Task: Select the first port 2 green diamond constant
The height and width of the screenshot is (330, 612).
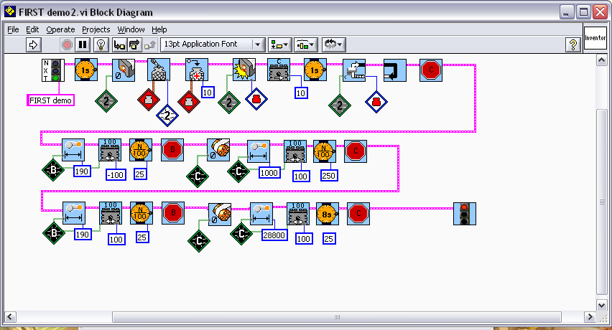Action: tap(106, 101)
